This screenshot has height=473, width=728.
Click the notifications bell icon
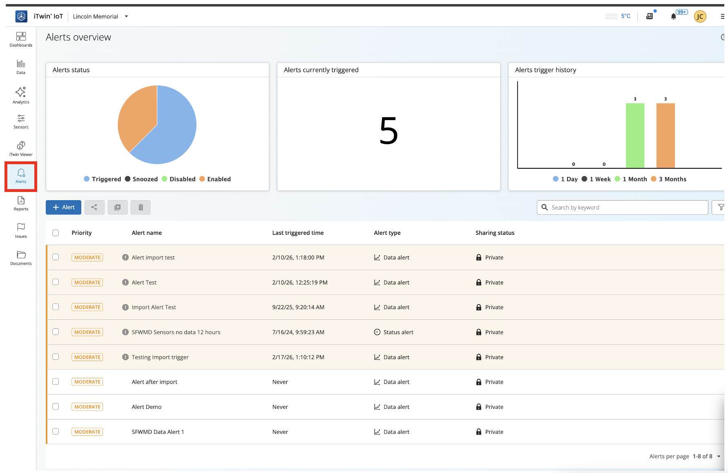(x=673, y=16)
